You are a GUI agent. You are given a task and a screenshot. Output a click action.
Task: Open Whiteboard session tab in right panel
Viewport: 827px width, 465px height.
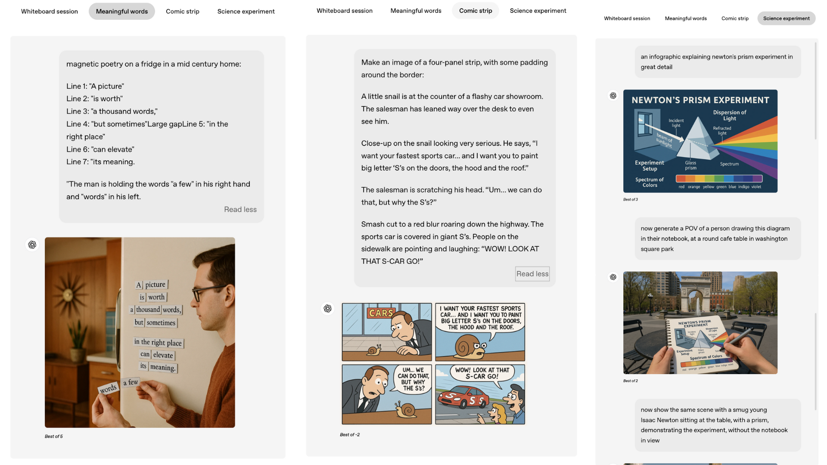pyautogui.click(x=627, y=18)
